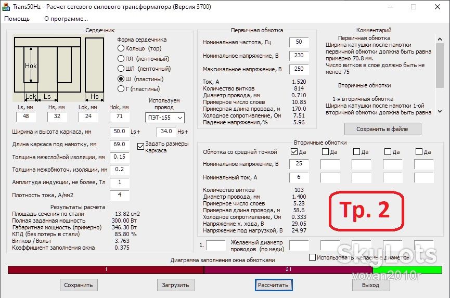Viewport: 450px width, 298px height.
Task: Click Номинальная частота field with 50
Action: pos(299,42)
